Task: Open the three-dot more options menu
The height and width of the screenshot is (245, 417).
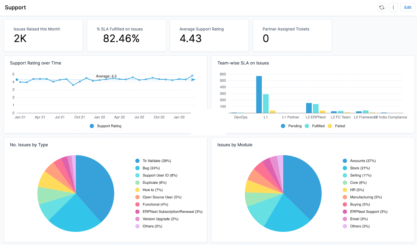Action: (x=393, y=8)
